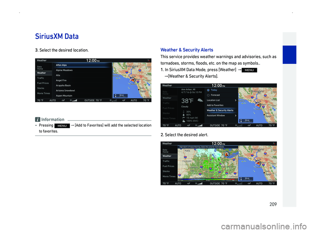Click the raindrop icon next to 30%

pos(184,112)
